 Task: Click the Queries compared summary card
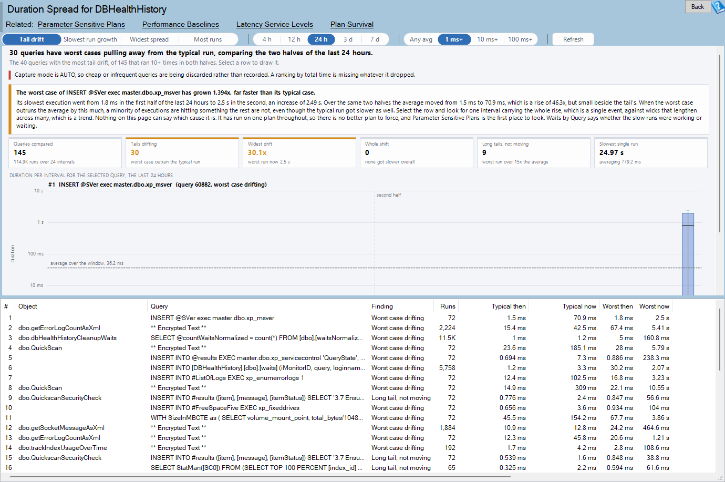point(65,153)
